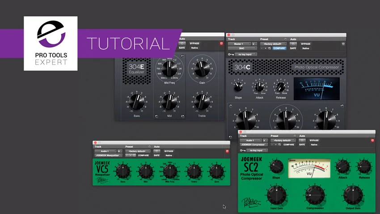Open Audio 1 track selector in SC2 window
Image resolution: width=380 pixels, height=214 pixels.
[x=251, y=141]
